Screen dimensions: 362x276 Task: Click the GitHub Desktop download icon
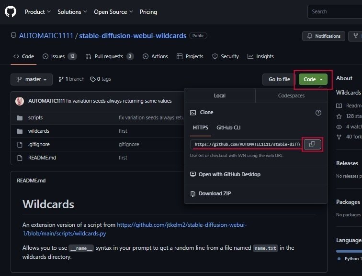(x=193, y=174)
